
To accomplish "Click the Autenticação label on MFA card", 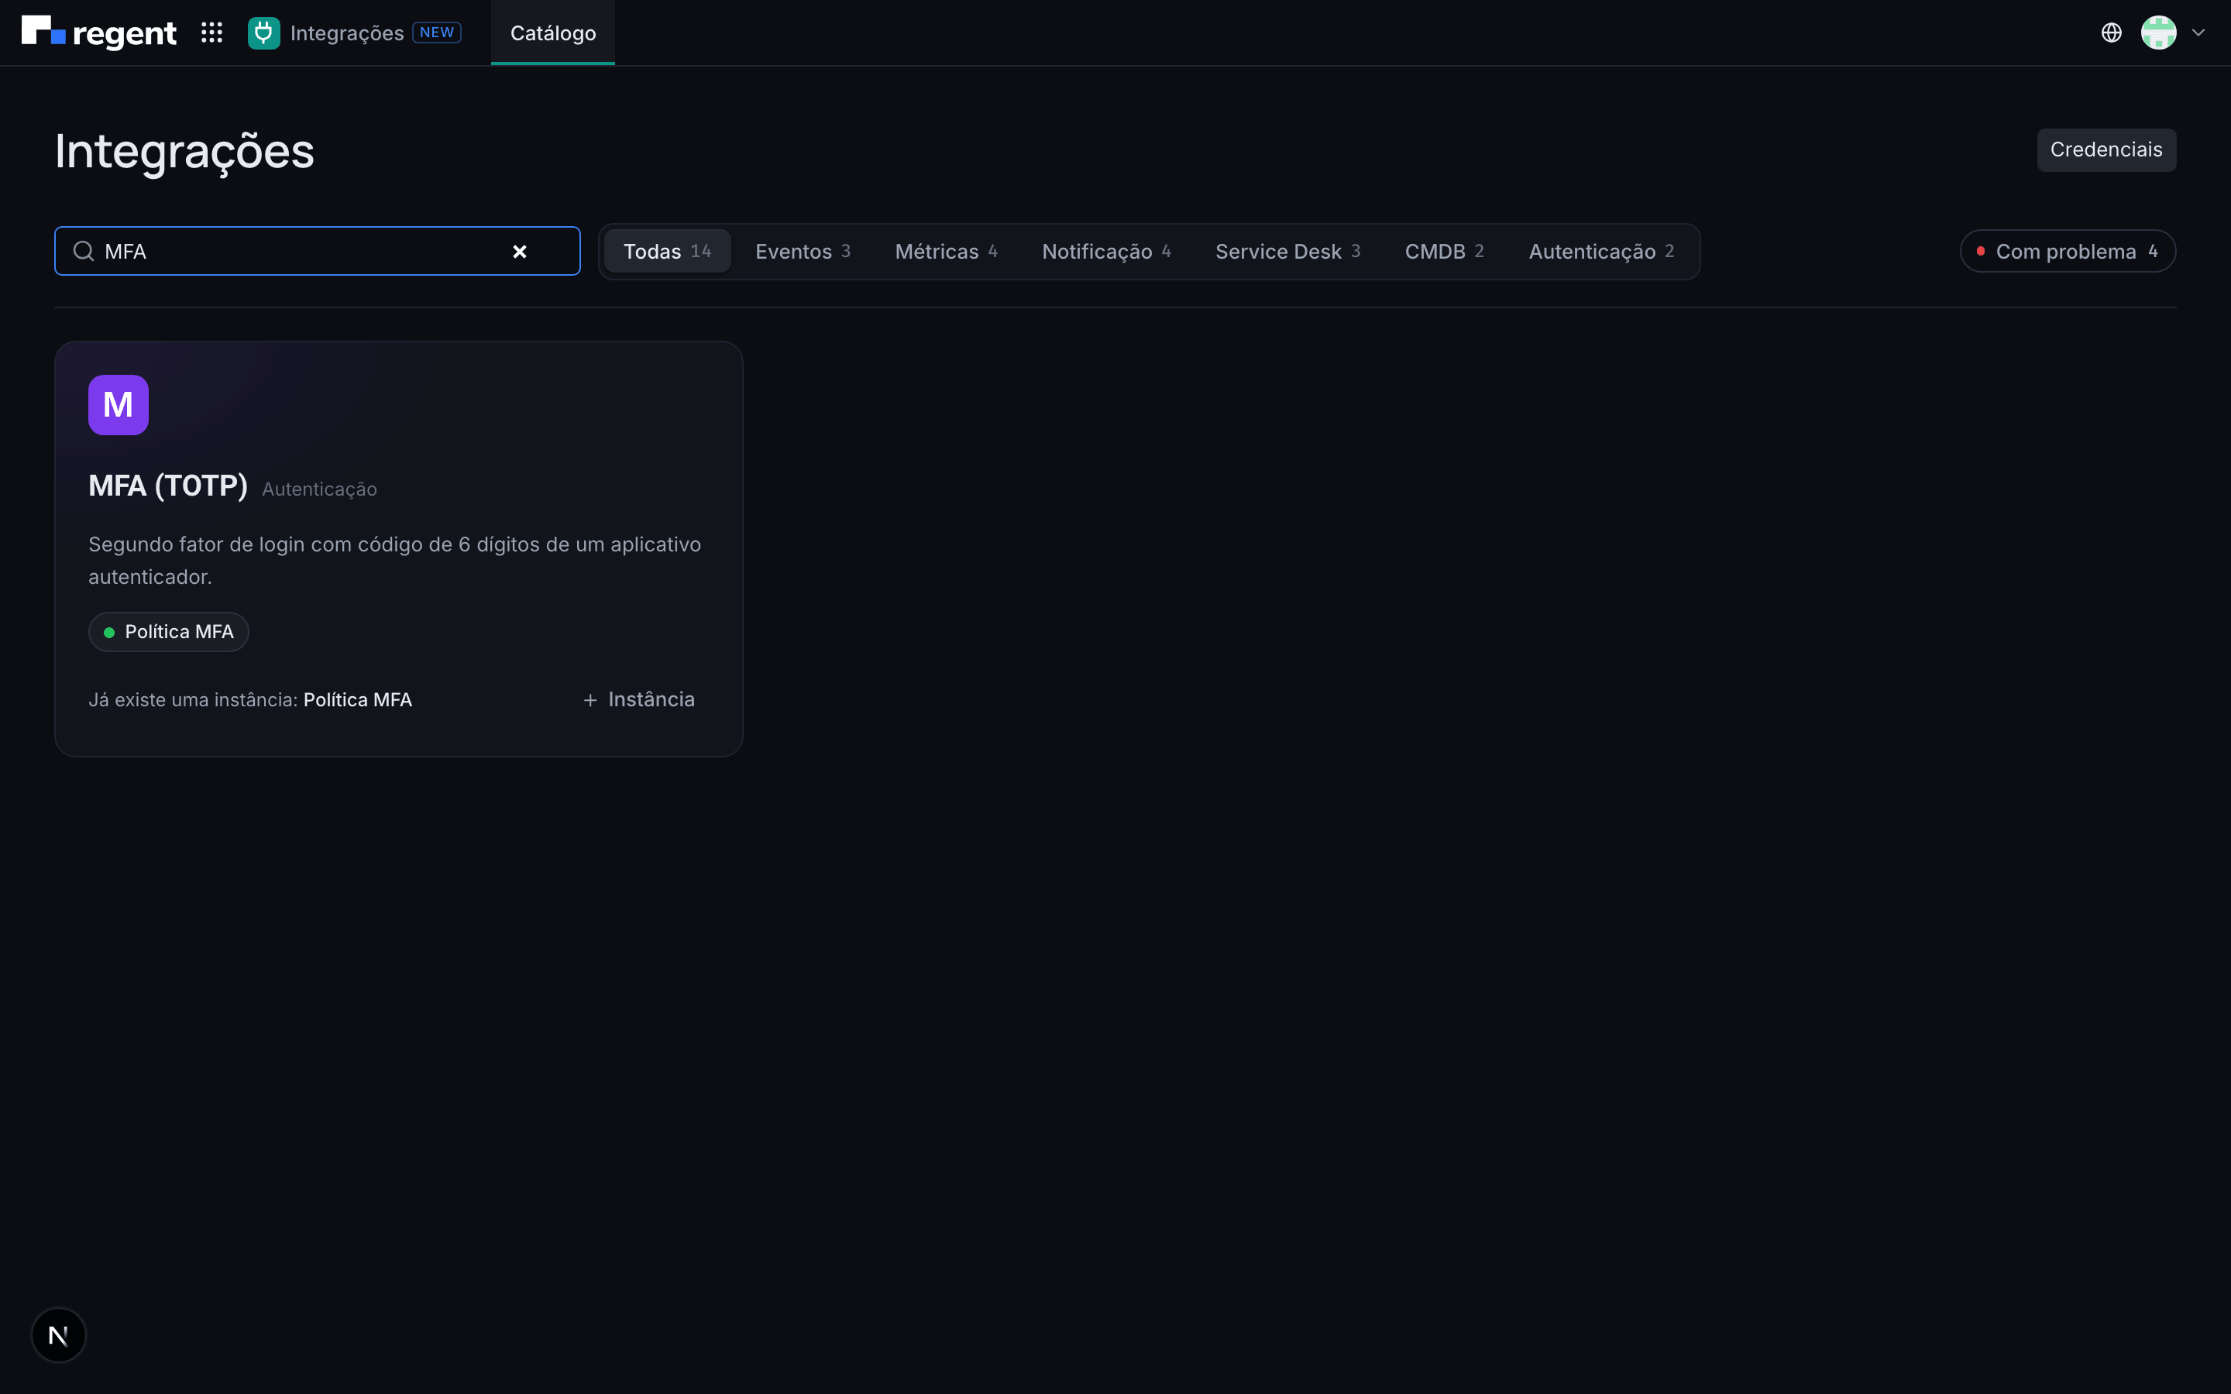I will [319, 489].
